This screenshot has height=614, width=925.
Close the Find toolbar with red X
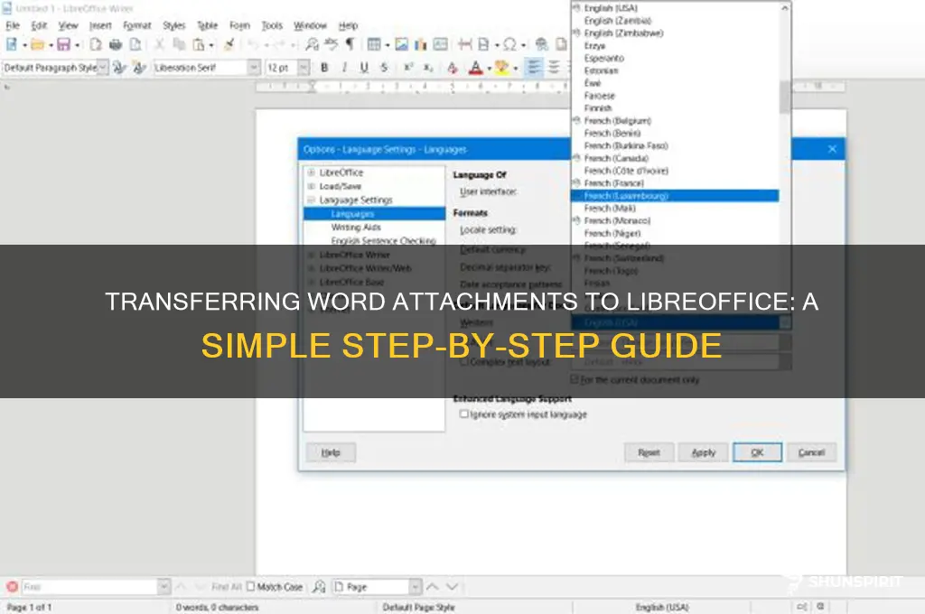coord(12,587)
